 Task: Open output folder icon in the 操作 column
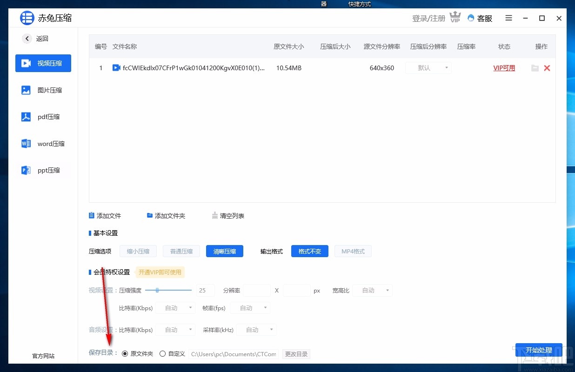535,68
